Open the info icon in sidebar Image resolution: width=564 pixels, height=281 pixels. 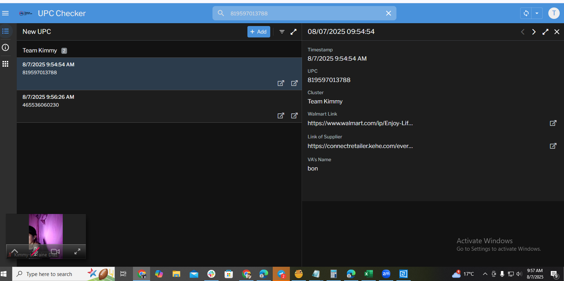click(5, 47)
